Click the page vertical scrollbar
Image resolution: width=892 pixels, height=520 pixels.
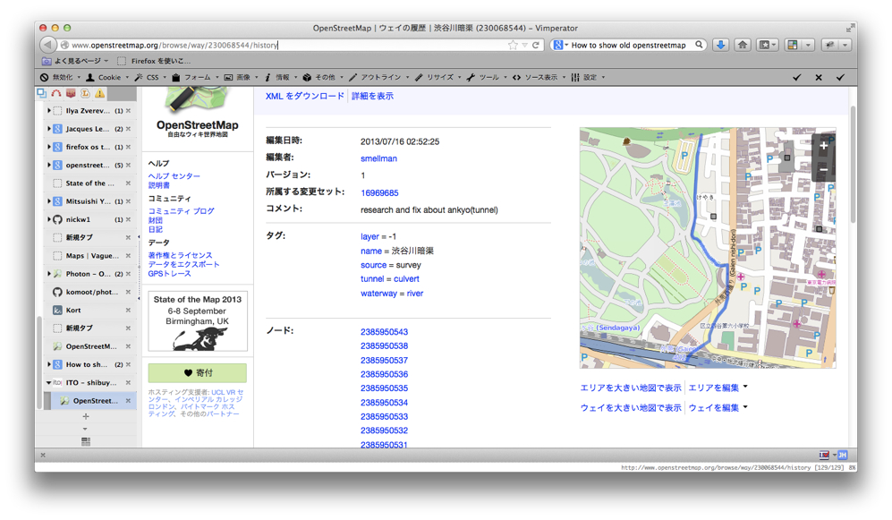[x=853, y=165]
